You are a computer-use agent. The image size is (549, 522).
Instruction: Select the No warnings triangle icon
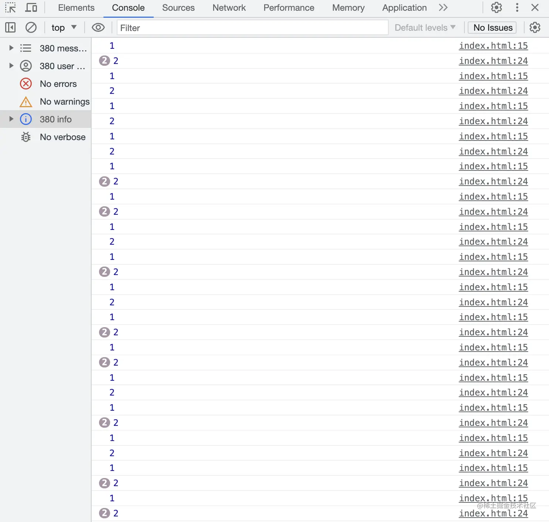pyautogui.click(x=26, y=101)
